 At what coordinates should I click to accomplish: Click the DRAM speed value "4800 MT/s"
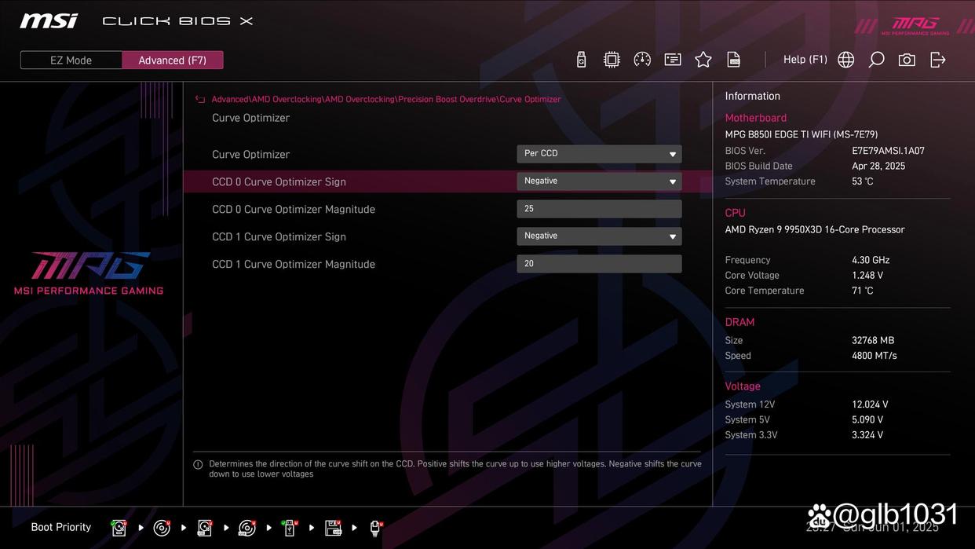coord(875,356)
